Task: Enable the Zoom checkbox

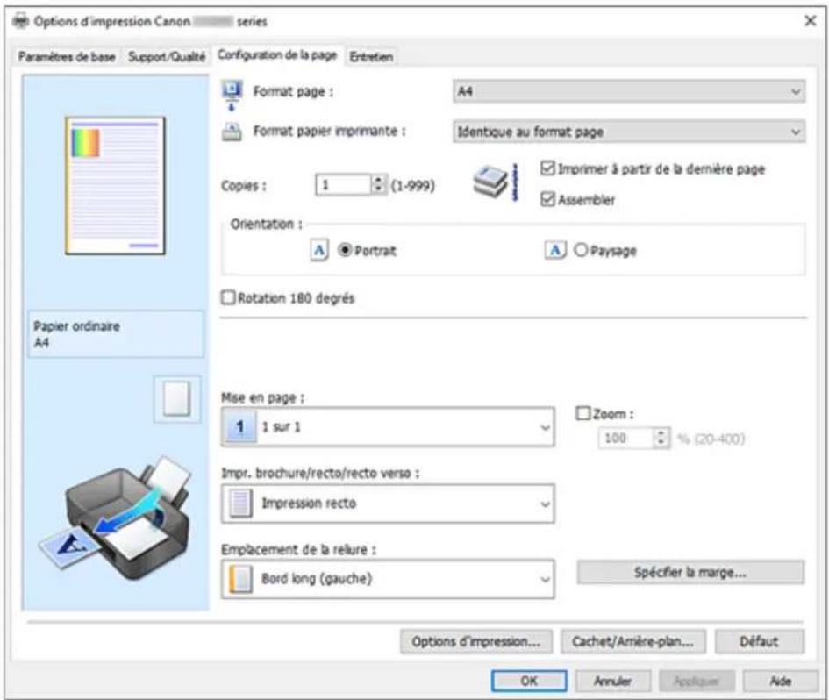Action: click(582, 413)
